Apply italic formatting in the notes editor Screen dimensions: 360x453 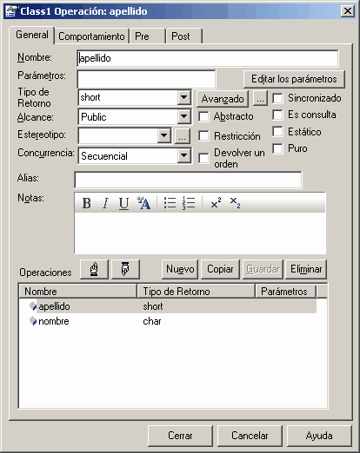tap(105, 203)
